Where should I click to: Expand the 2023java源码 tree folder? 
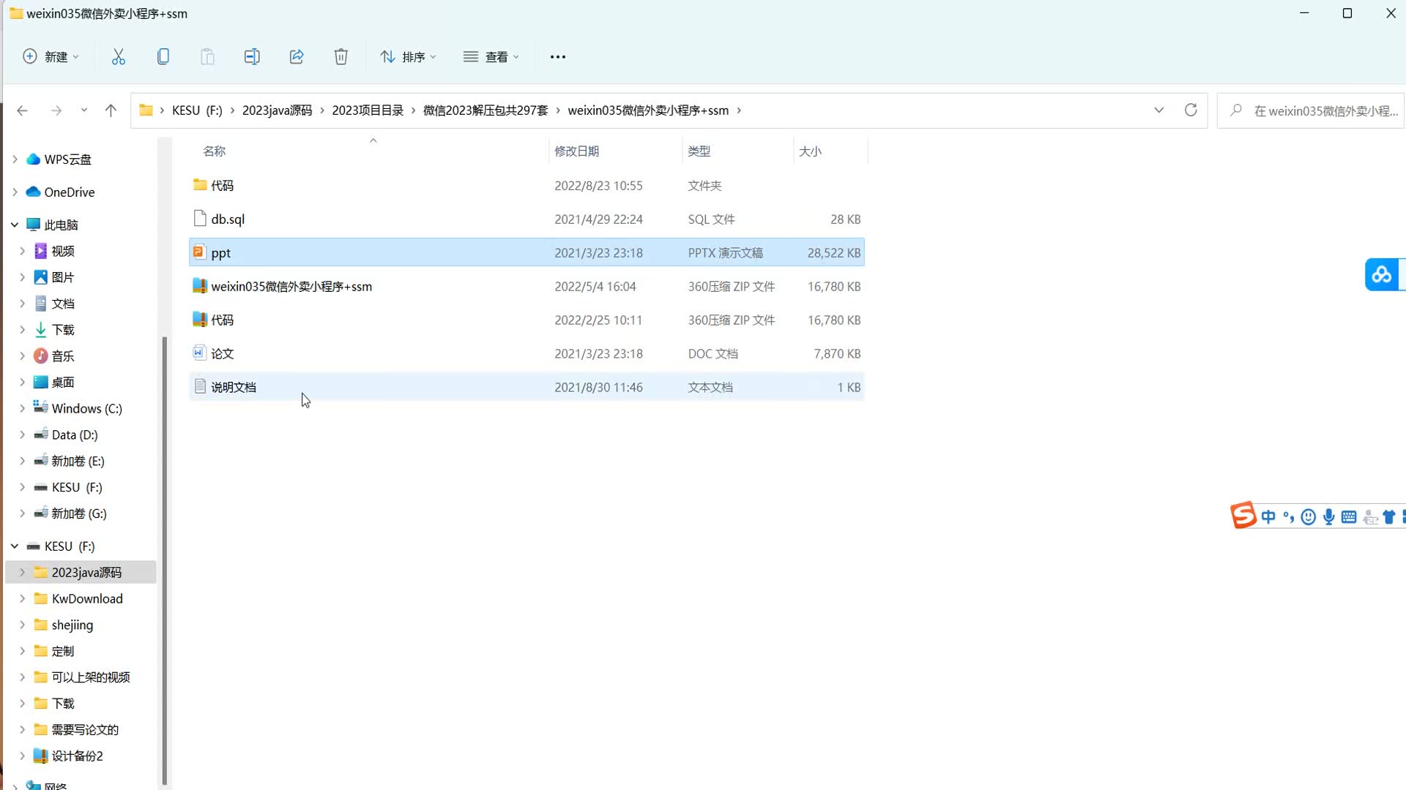(x=22, y=572)
